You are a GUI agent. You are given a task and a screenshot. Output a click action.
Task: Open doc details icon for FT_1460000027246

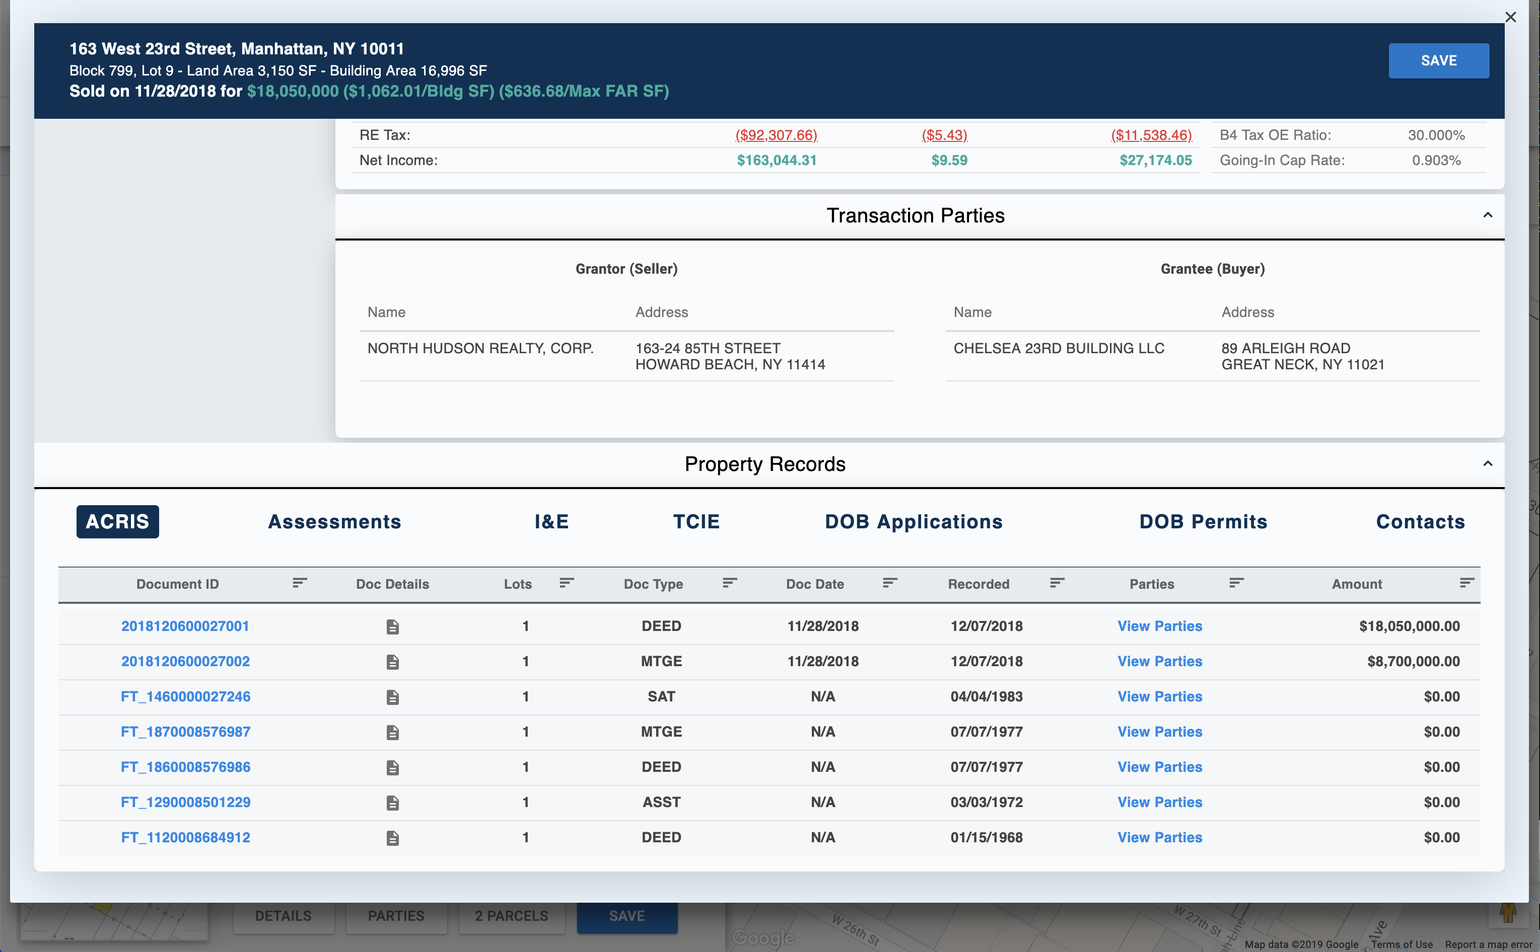[393, 697]
